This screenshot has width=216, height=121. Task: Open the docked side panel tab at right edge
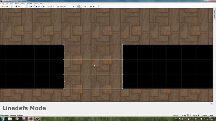215,14
